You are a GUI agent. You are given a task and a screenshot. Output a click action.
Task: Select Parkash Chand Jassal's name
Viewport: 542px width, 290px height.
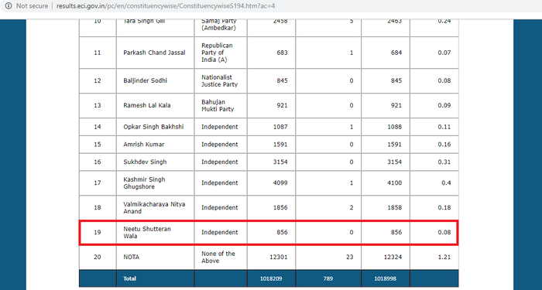(x=154, y=53)
